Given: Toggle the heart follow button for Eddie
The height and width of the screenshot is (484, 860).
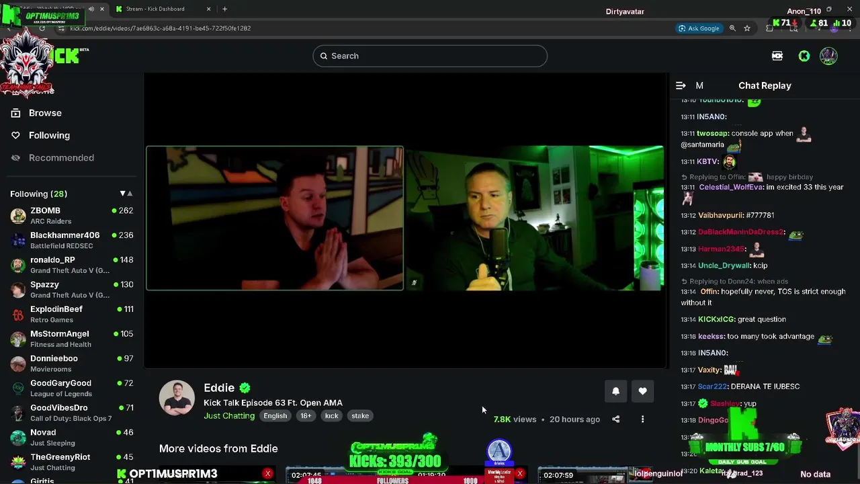Looking at the screenshot, I should click(x=642, y=391).
